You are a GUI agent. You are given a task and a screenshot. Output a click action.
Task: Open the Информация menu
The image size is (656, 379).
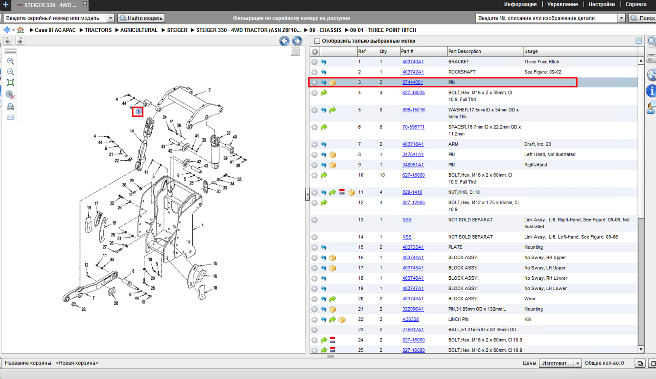pyautogui.click(x=520, y=4)
